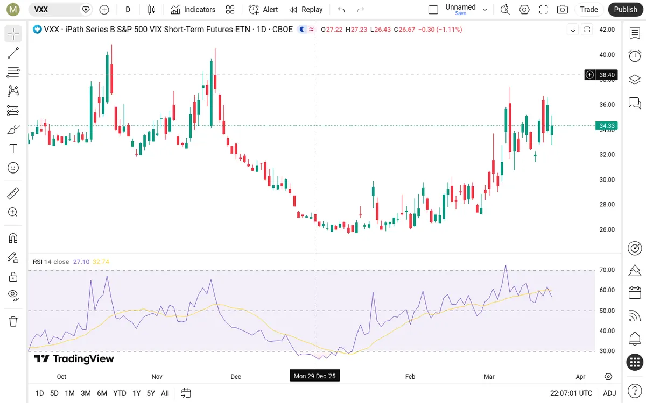
Task: Lock all drawing tools
Action: pos(13,277)
